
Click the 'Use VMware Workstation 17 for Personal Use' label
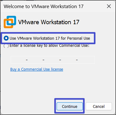(x=50, y=38)
